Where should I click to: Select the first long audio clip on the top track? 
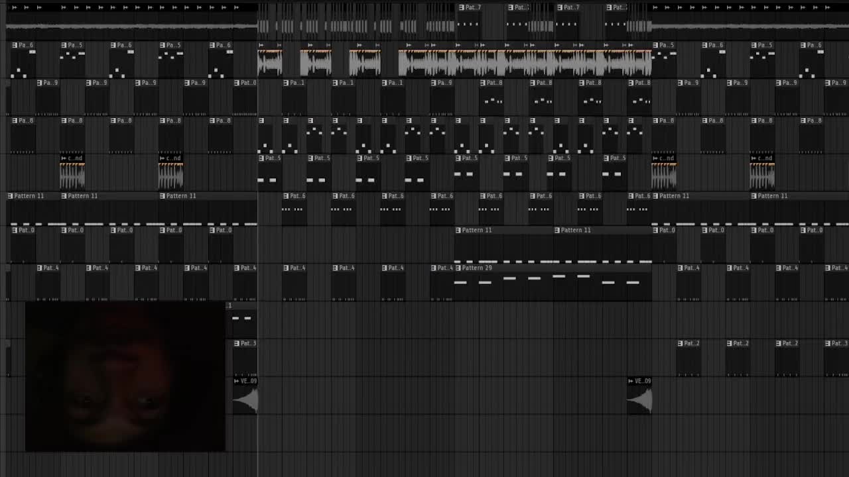pyautogui.click(x=132, y=21)
